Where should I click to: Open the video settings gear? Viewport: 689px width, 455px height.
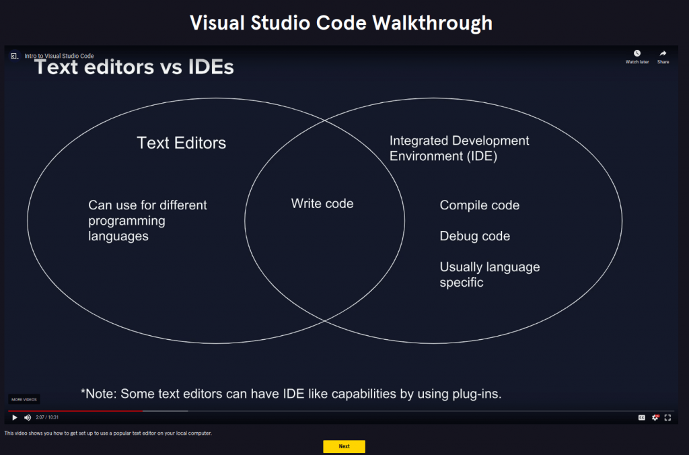tap(655, 417)
